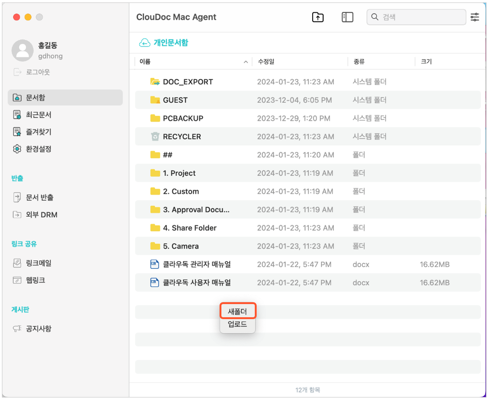
Task: Open 외부 DRM in the sidebar
Action: (41, 215)
